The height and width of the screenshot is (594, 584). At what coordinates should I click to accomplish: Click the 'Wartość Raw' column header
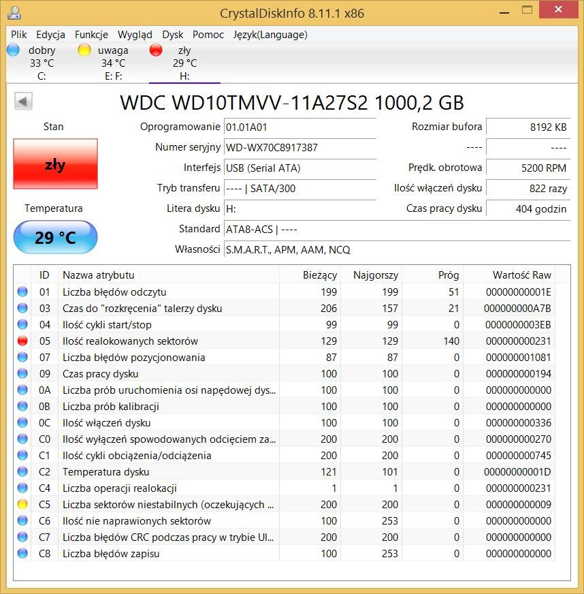click(509, 275)
